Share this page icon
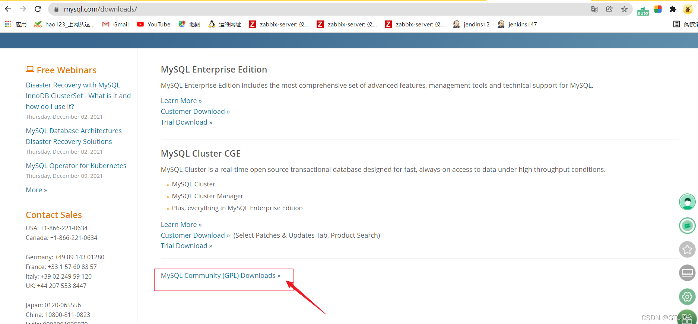698x324 pixels. pos(609,9)
